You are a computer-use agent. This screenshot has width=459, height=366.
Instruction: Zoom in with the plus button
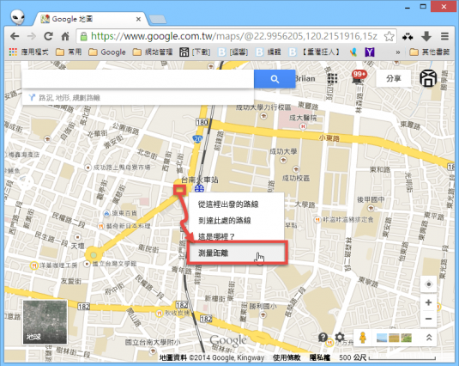[x=429, y=302]
